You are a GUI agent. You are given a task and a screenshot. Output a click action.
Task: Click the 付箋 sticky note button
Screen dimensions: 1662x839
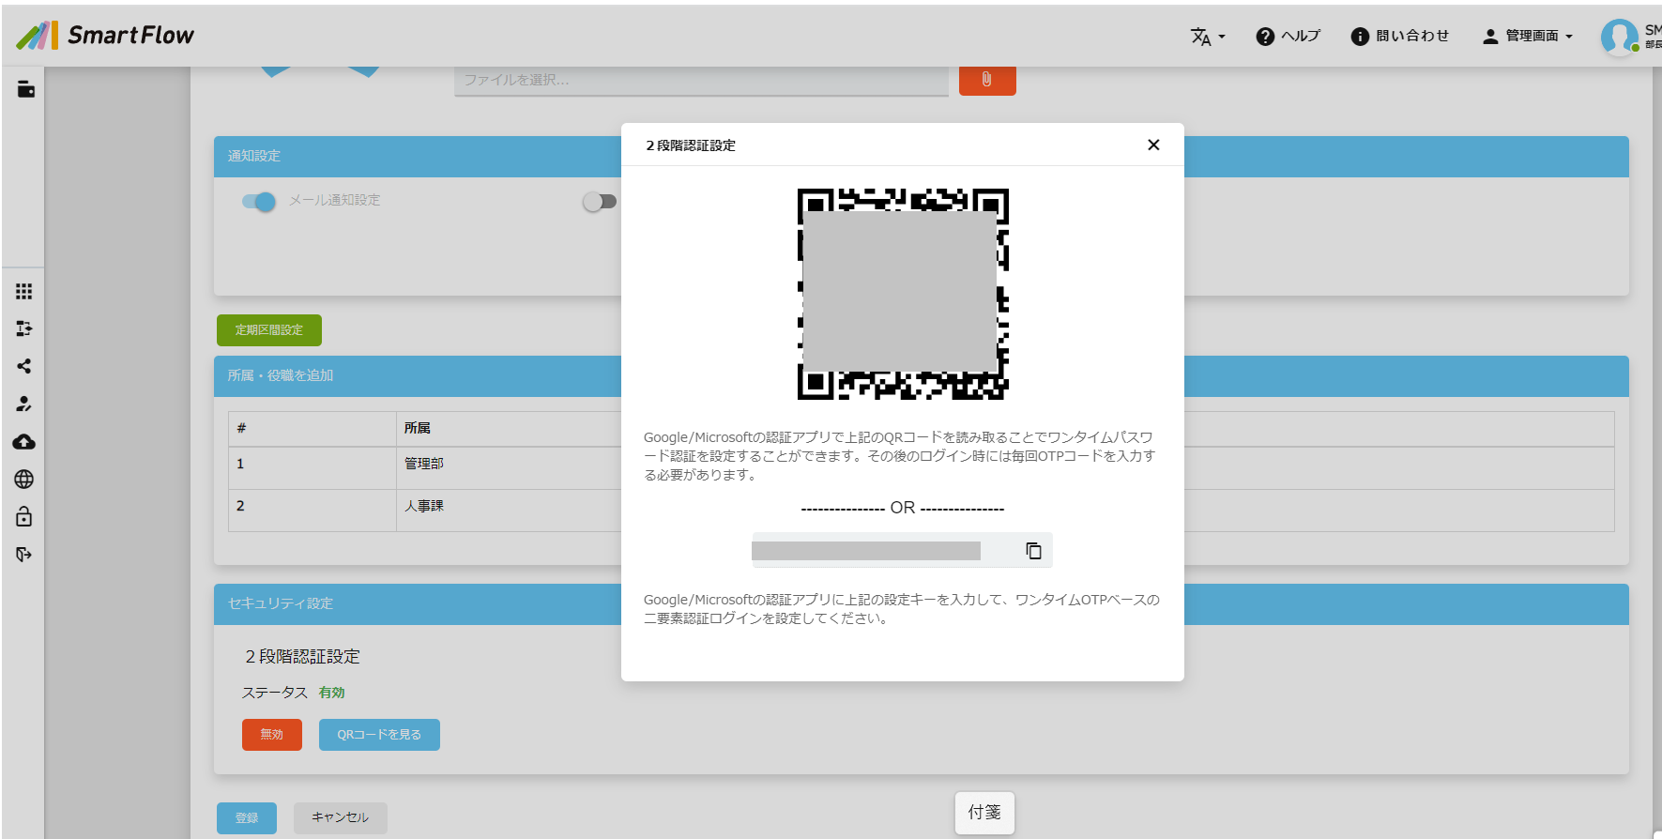tap(984, 813)
